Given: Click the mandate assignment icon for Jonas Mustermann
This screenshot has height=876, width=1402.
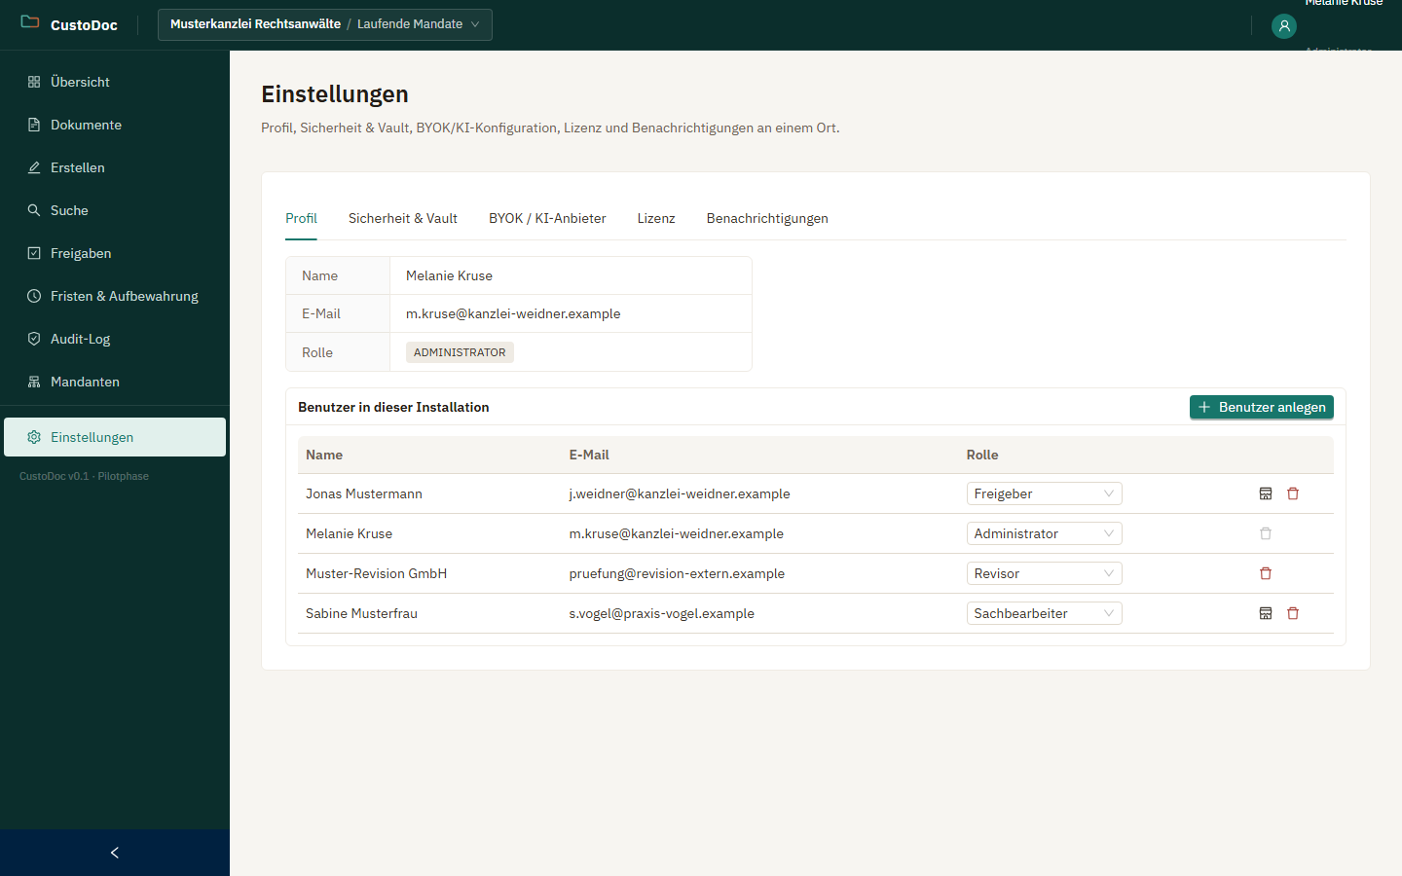Looking at the screenshot, I should (x=1266, y=493).
